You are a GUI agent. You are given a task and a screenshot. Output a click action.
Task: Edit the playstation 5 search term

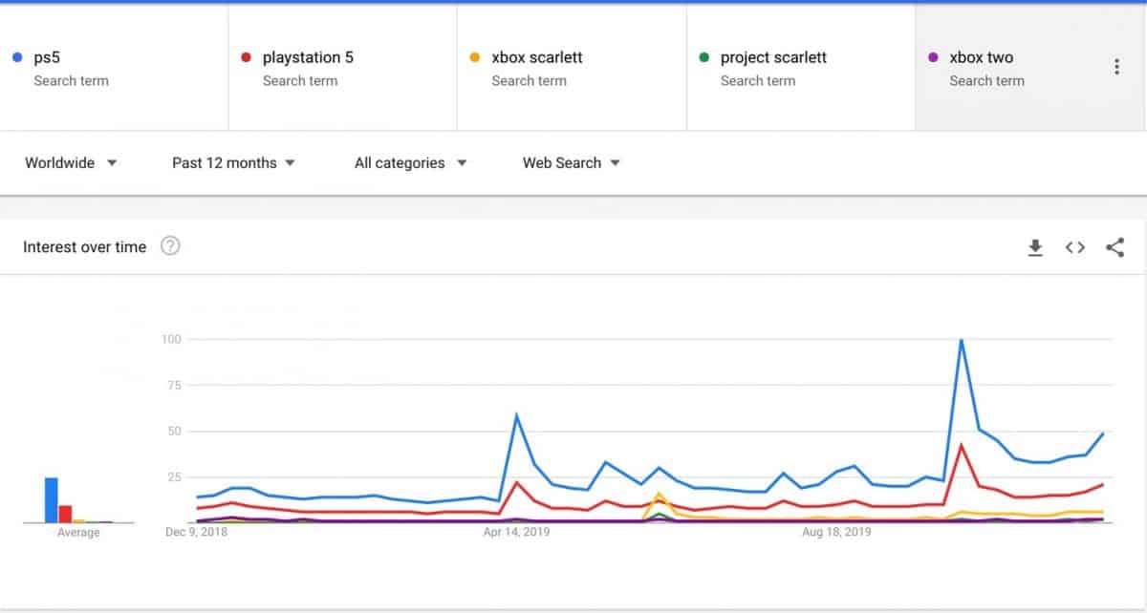coord(308,57)
